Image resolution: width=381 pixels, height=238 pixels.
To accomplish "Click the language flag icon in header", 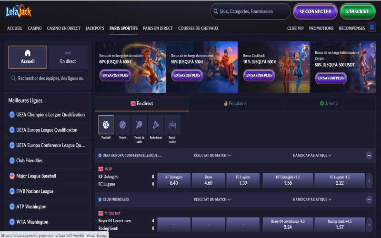I will click(372, 28).
